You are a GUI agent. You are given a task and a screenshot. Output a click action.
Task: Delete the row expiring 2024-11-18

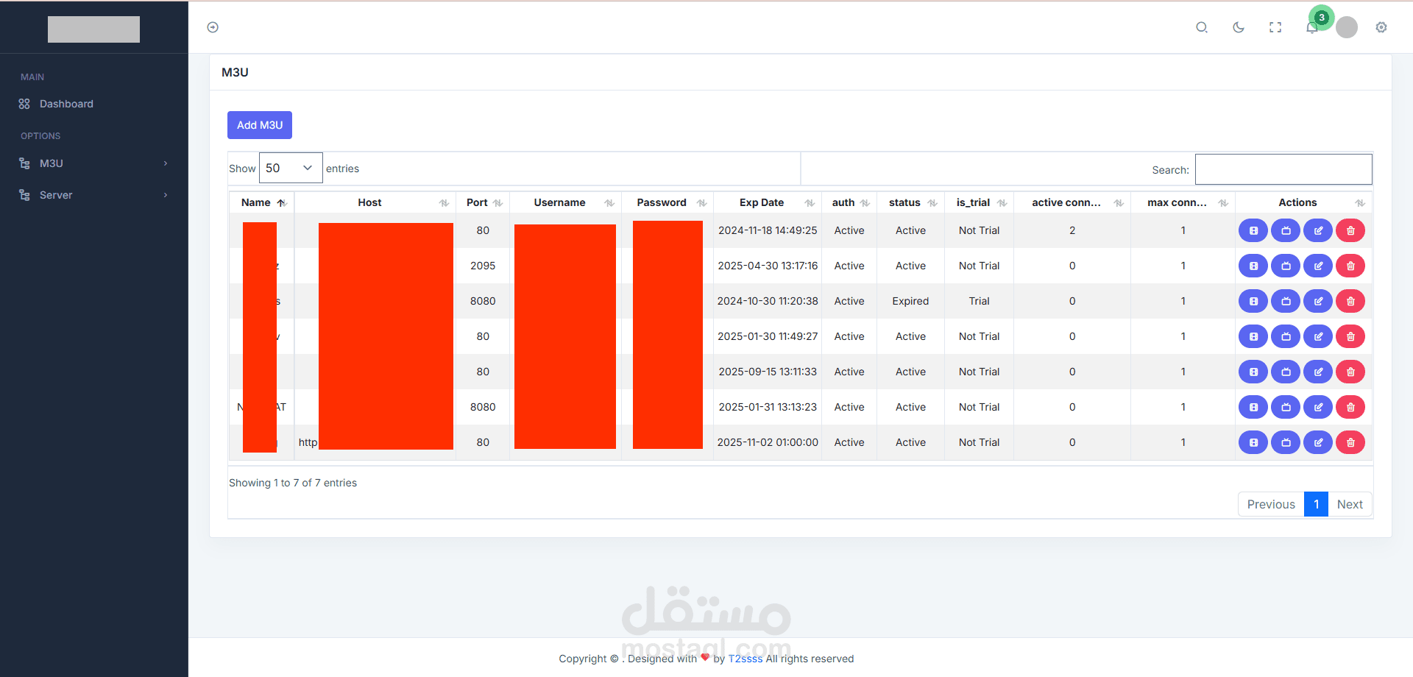[1350, 230]
